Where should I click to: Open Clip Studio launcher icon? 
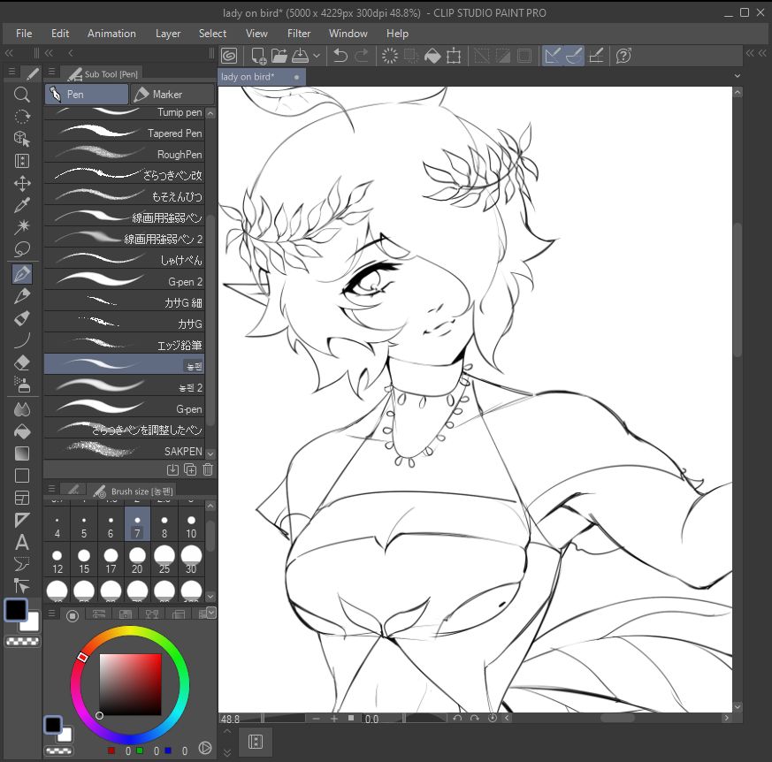click(229, 56)
